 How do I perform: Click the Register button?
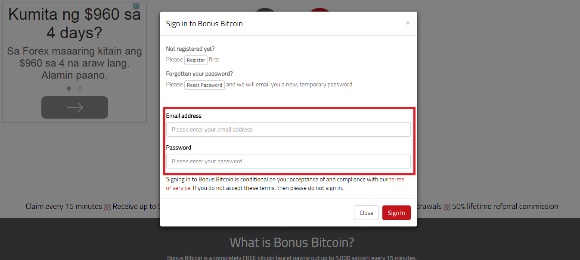pyautogui.click(x=196, y=60)
